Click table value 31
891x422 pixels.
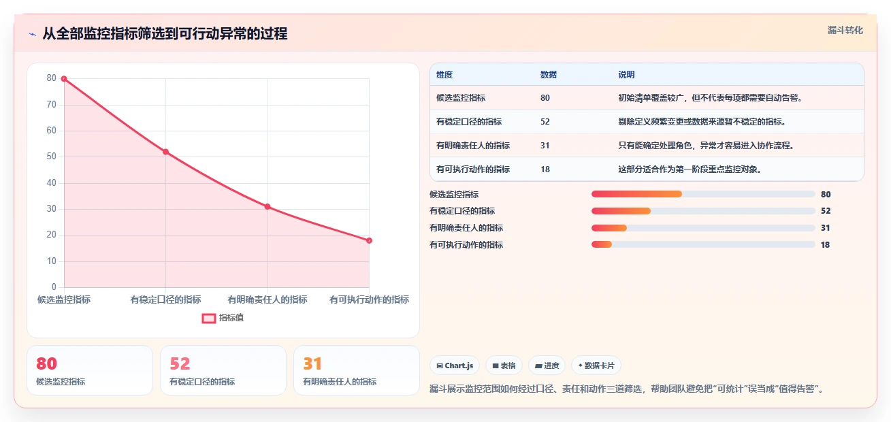(x=545, y=146)
